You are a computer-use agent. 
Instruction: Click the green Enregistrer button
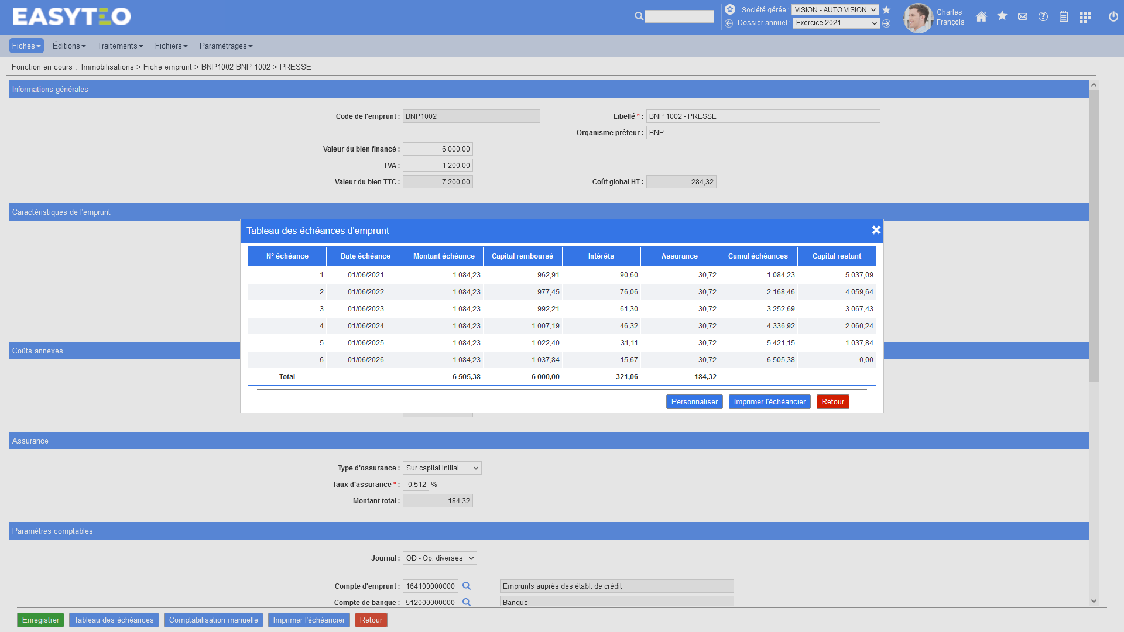pyautogui.click(x=40, y=620)
